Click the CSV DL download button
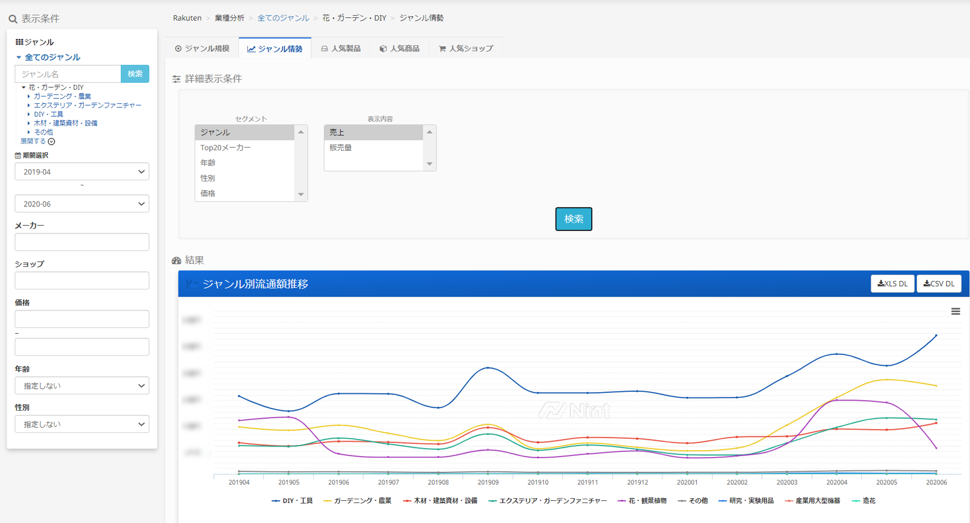The image size is (970, 523). click(x=938, y=284)
